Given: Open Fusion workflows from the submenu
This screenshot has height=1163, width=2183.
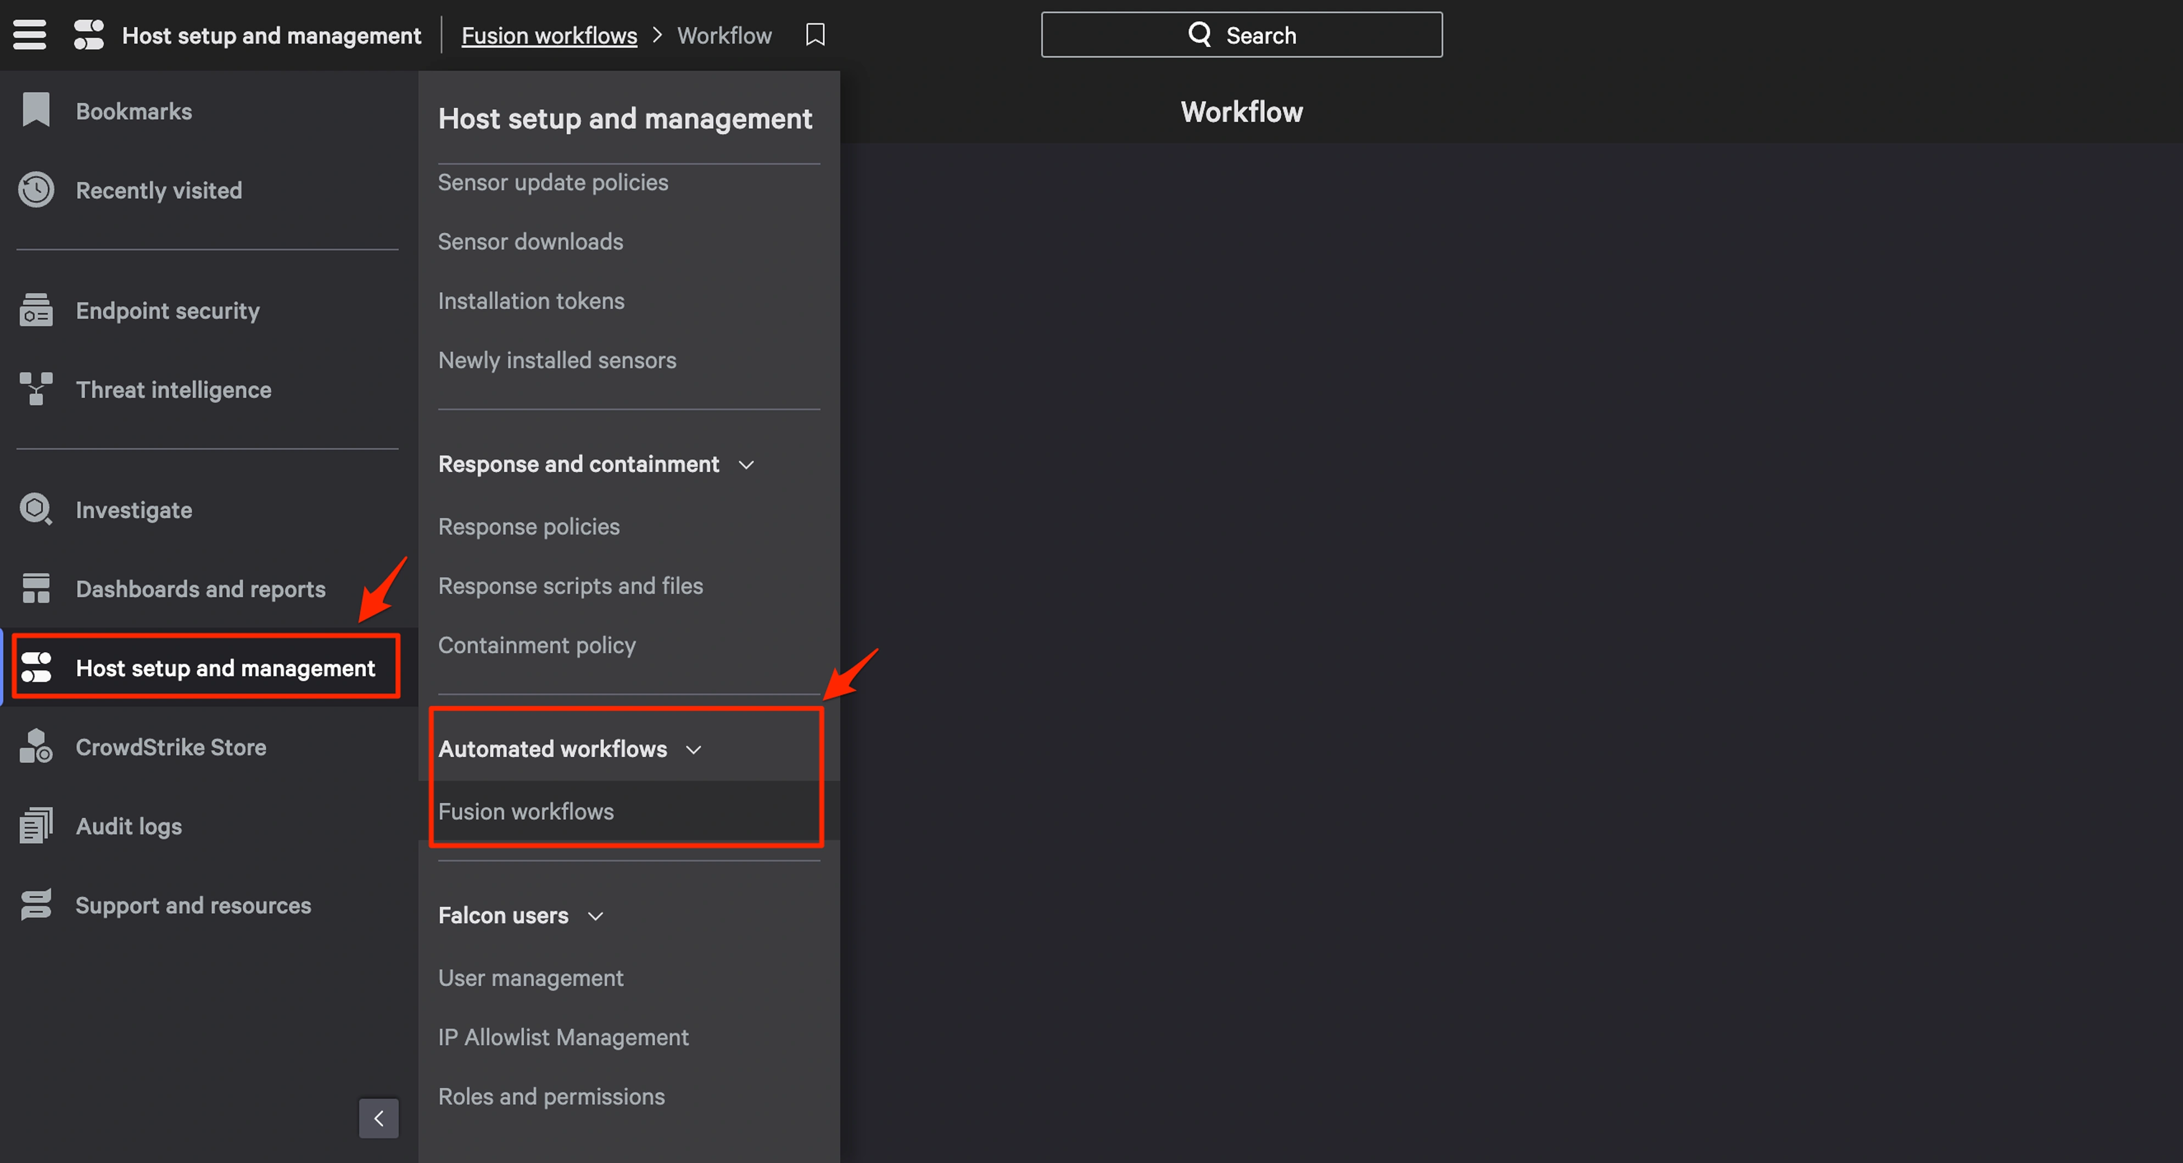Looking at the screenshot, I should [526, 810].
